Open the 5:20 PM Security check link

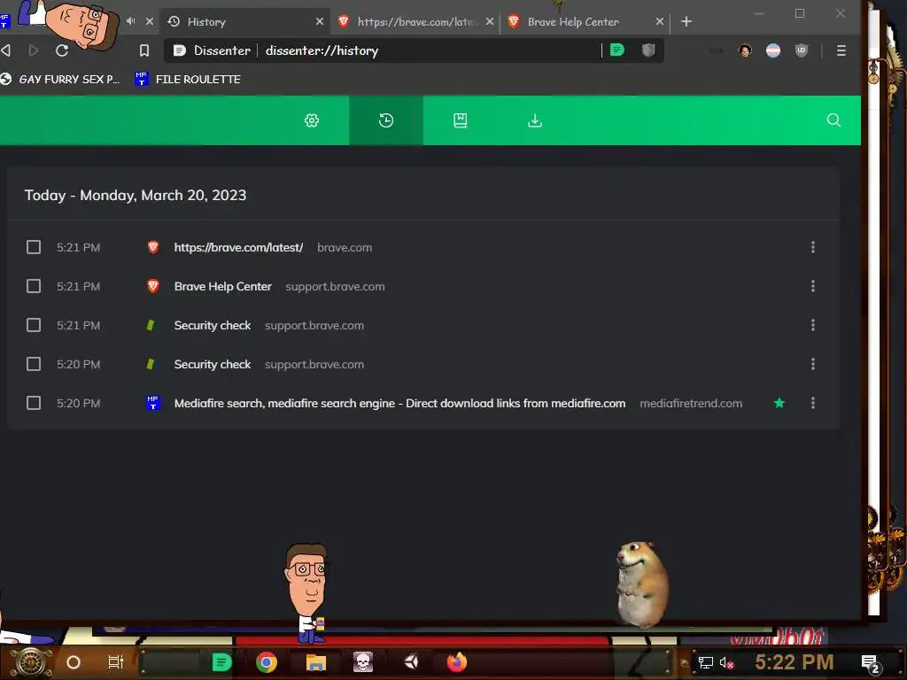click(x=213, y=364)
